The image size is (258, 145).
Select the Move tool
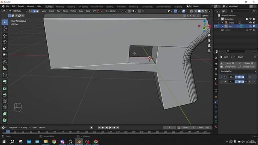[x=4, y=35]
